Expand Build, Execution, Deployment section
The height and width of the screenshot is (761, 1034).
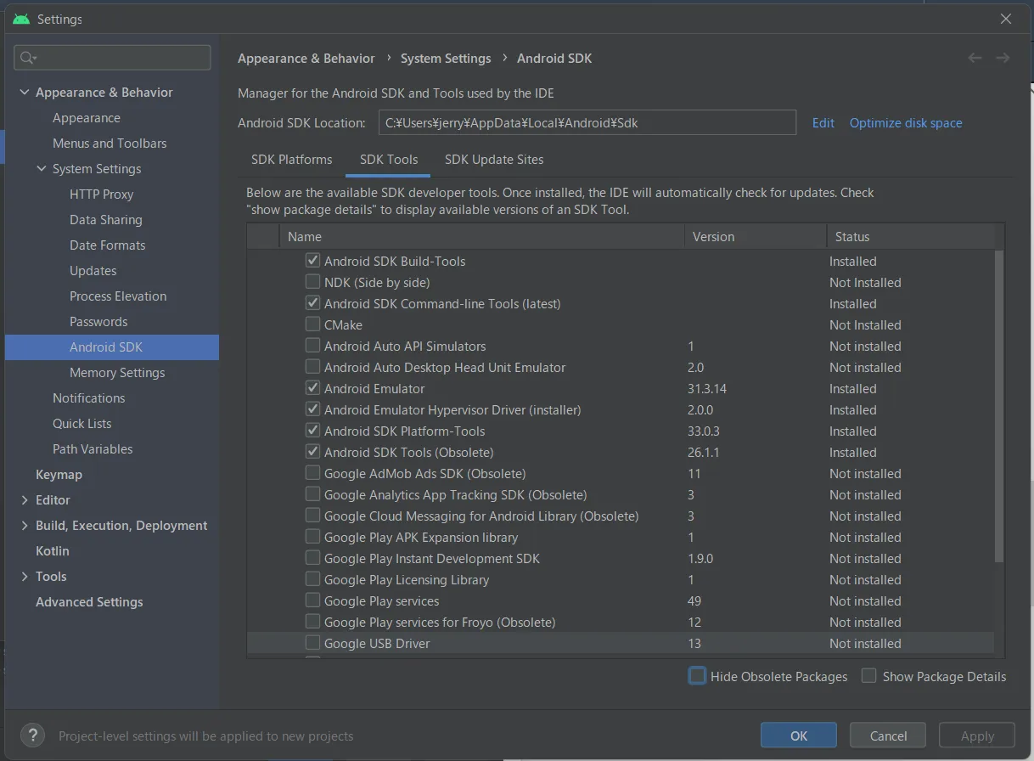[x=24, y=526]
